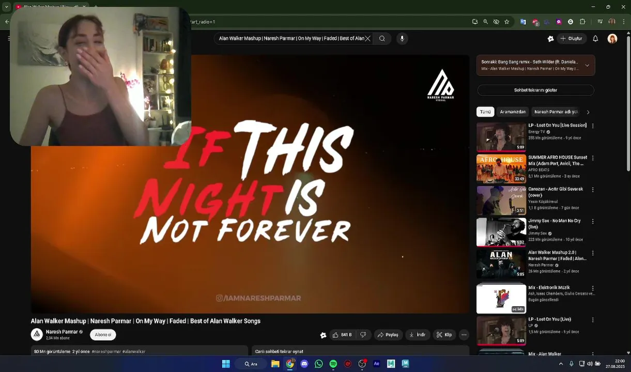The image size is (631, 372).
Task: Clear the YouTube search box text
Action: pyautogui.click(x=367, y=39)
